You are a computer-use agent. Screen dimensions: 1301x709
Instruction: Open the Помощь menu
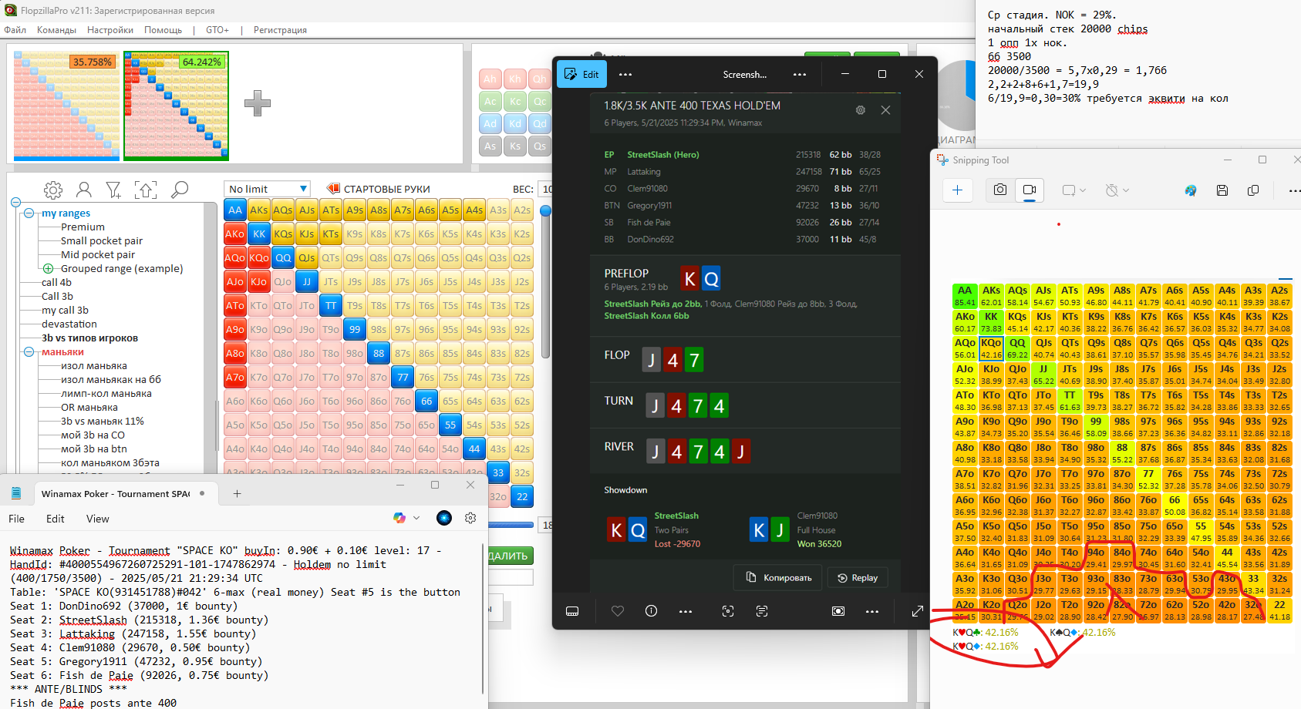(x=163, y=30)
